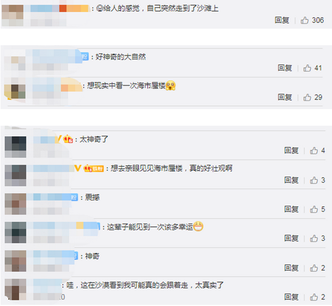Image resolution: width=332 pixels, height=306 pixels.
Task: Open avatar of 想现实中看一次海市蜃楼 commenter
Action: [x=15, y=92]
